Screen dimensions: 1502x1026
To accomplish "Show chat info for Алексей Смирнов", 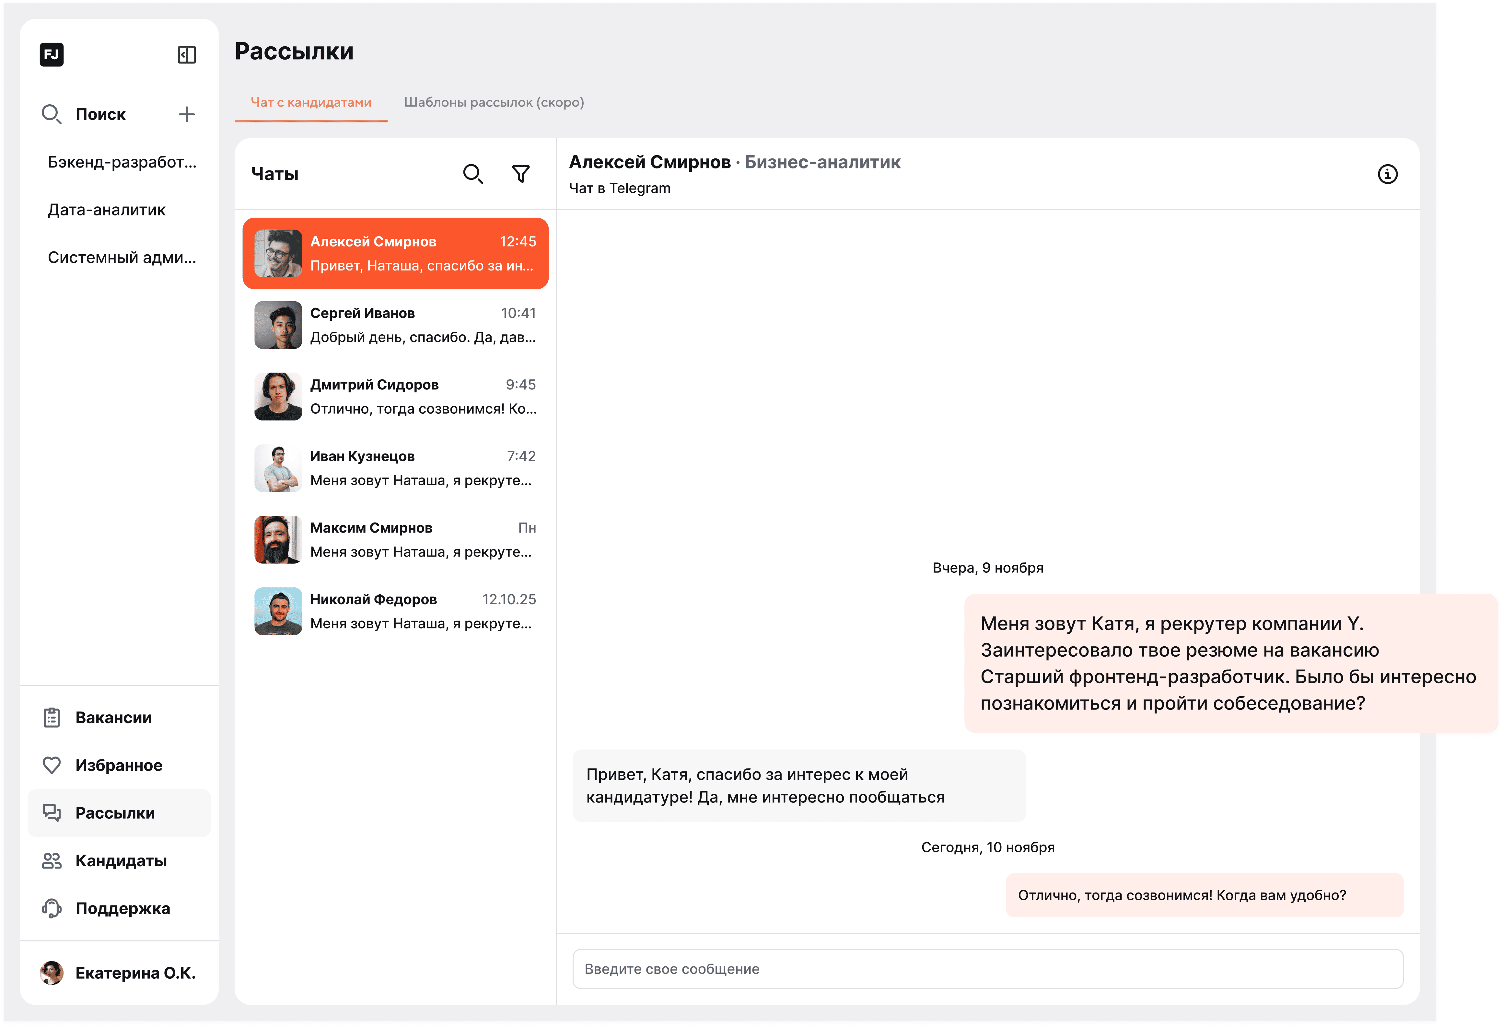I will point(1387,174).
